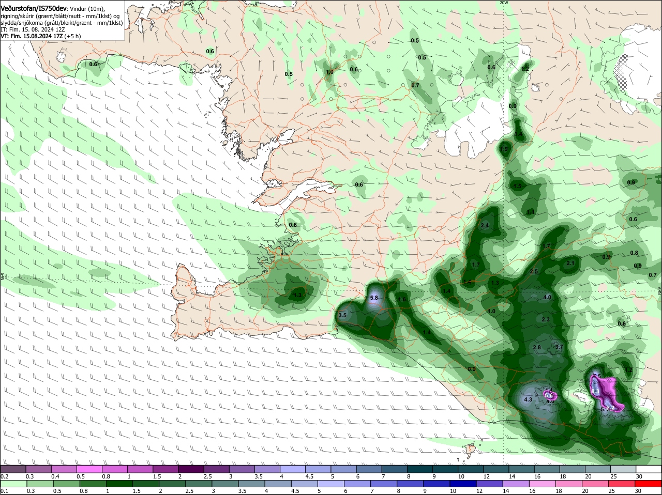This screenshot has width=662, height=495.
Task: Click the valid time line showing 17Z (+5 h)
Action: tap(41, 36)
